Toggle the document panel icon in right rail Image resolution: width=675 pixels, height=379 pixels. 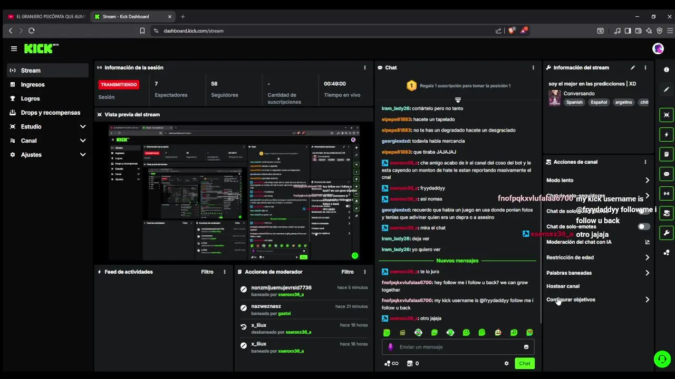click(667, 154)
